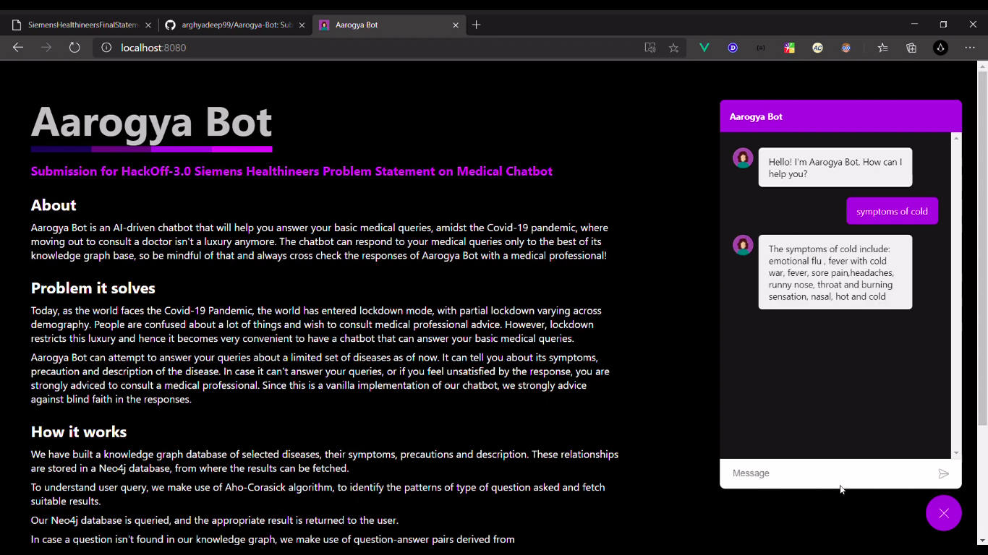Click the bot avatar beside the greeting message
This screenshot has height=555, width=988.
[743, 158]
